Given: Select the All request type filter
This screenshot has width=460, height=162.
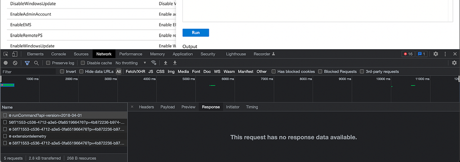Looking at the screenshot, I should 119,72.
